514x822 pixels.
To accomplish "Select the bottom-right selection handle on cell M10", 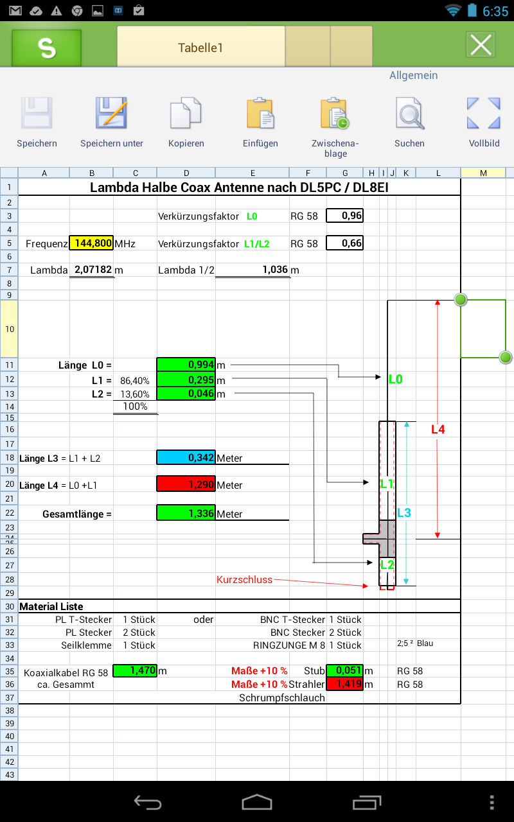I will click(506, 357).
